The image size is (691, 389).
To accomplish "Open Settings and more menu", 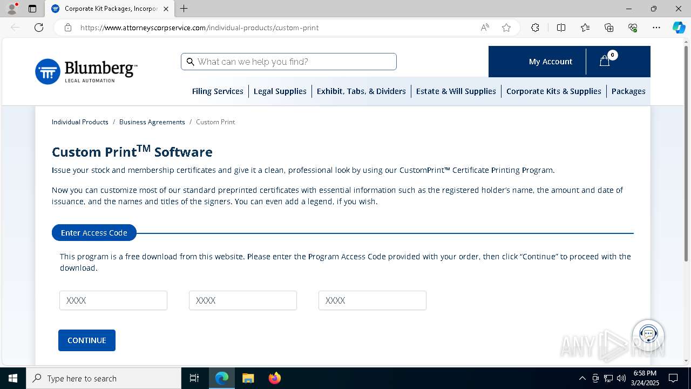I will (656, 28).
